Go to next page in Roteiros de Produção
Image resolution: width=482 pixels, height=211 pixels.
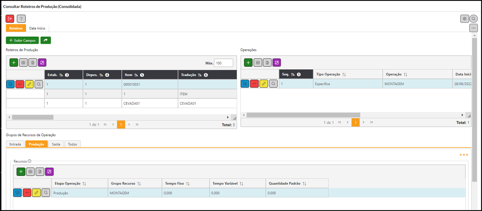point(129,125)
